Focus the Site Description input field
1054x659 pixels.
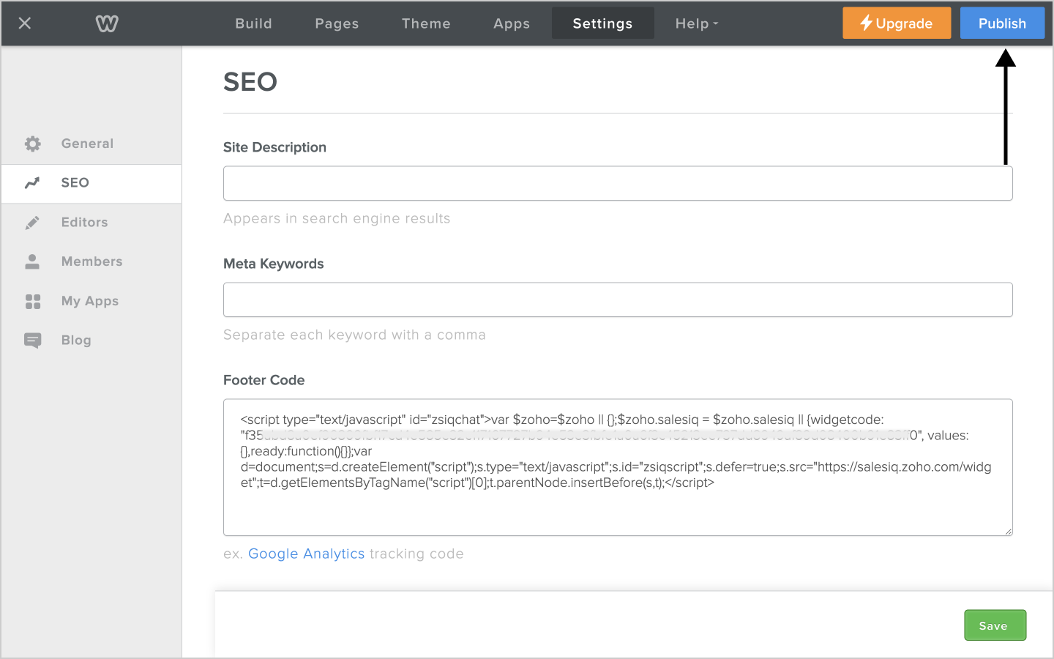(617, 183)
